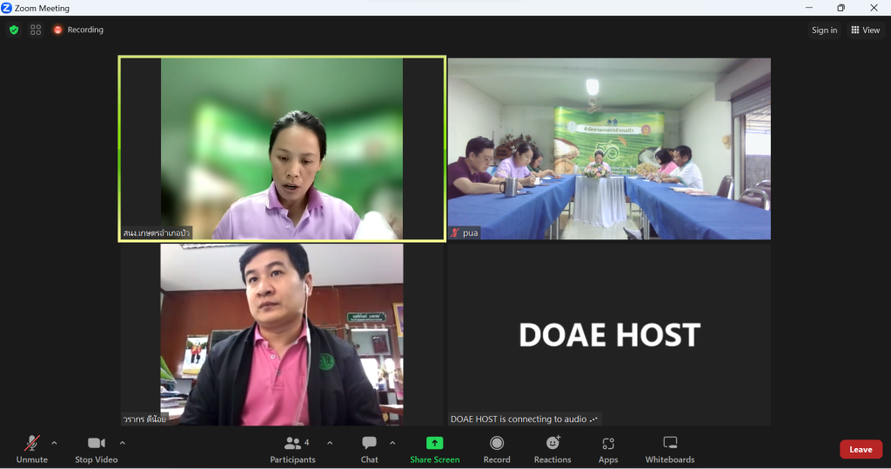
Task: Open the Chat panel
Action: pyautogui.click(x=370, y=449)
